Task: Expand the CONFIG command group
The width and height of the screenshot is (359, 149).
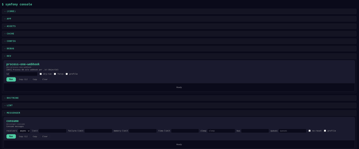Action: [179, 41]
